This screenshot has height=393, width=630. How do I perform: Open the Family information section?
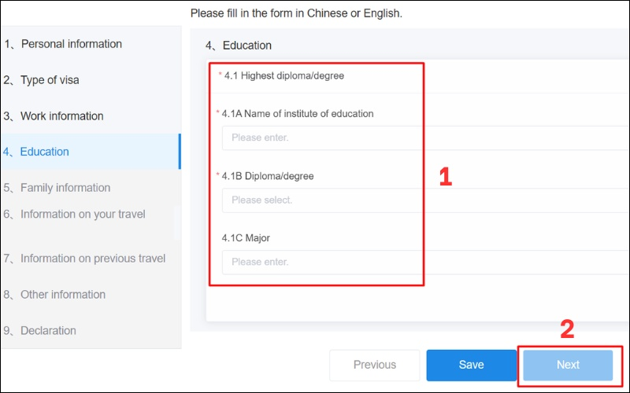click(x=65, y=188)
